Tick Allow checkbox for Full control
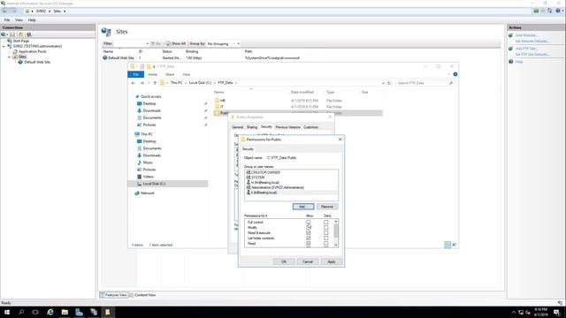566x318 pixels. pos(309,222)
